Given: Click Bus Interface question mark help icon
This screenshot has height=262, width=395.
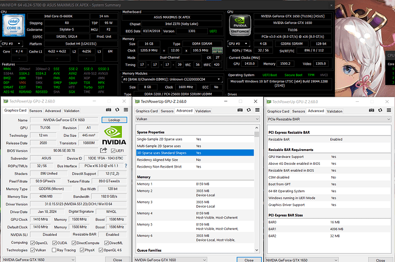Looking at the screenshot, I should (x=126, y=165).
